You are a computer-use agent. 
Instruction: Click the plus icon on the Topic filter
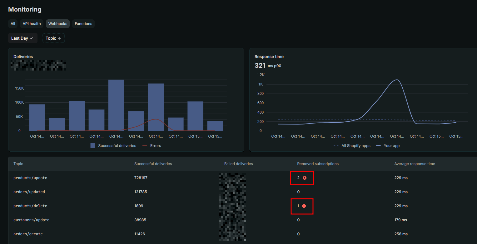pos(59,38)
